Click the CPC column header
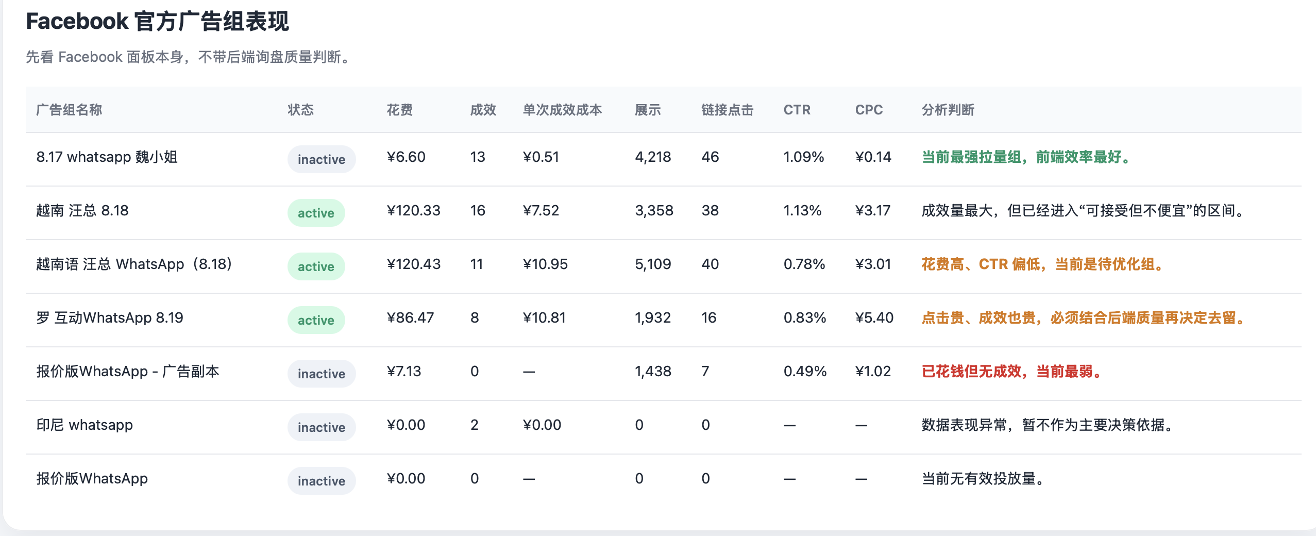The width and height of the screenshot is (1316, 536). pyautogui.click(x=869, y=110)
